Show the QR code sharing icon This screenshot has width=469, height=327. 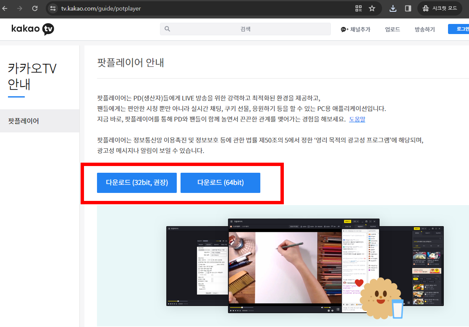pyautogui.click(x=358, y=8)
